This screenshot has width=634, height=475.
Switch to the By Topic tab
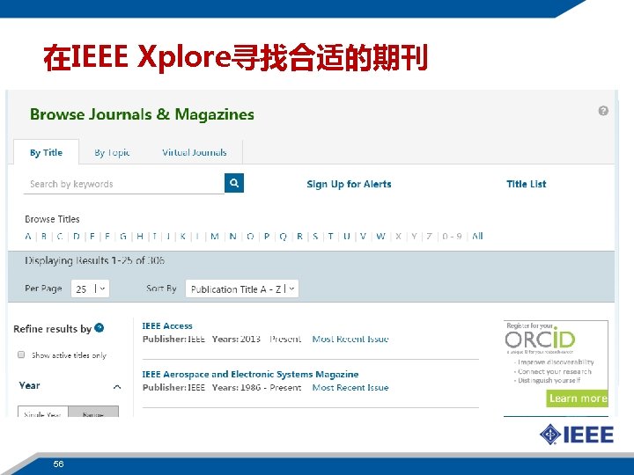coord(112,152)
